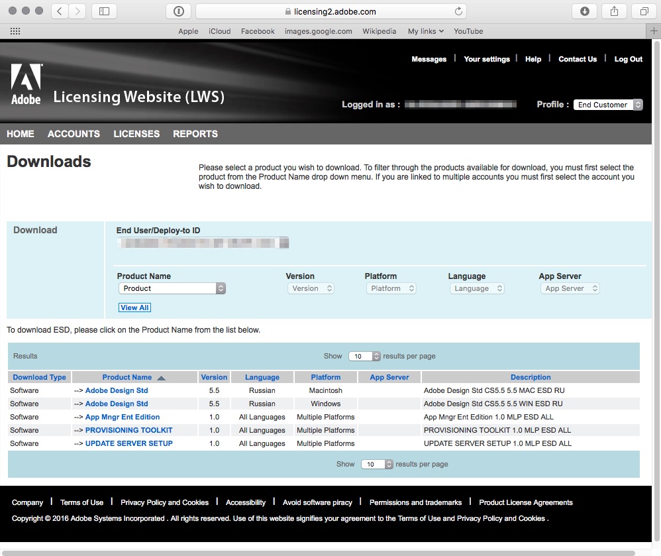
Task: Toggle the Safari sidebar button
Action: pos(104,11)
